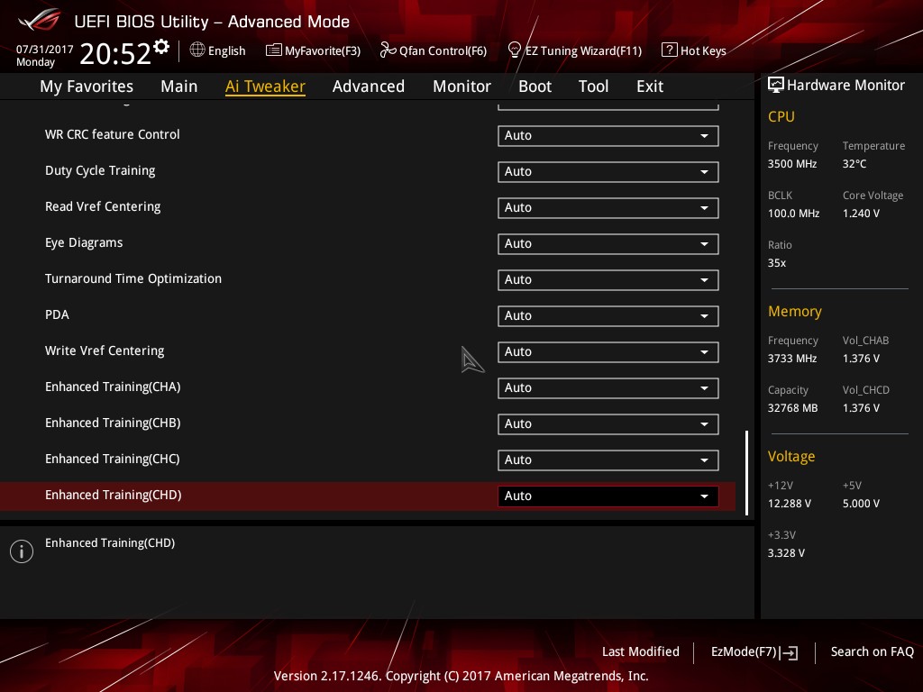Click Last Modified button
Image resolution: width=923 pixels, height=692 pixels.
click(x=641, y=651)
